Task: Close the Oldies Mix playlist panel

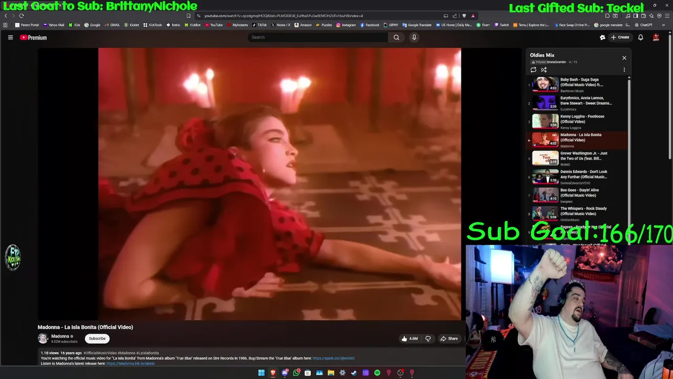Action: coord(624,58)
